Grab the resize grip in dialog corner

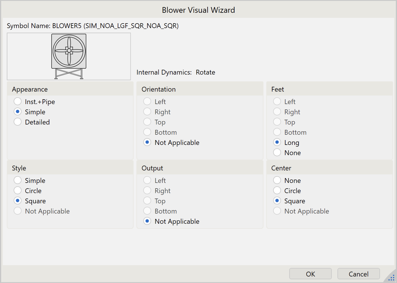391,278
